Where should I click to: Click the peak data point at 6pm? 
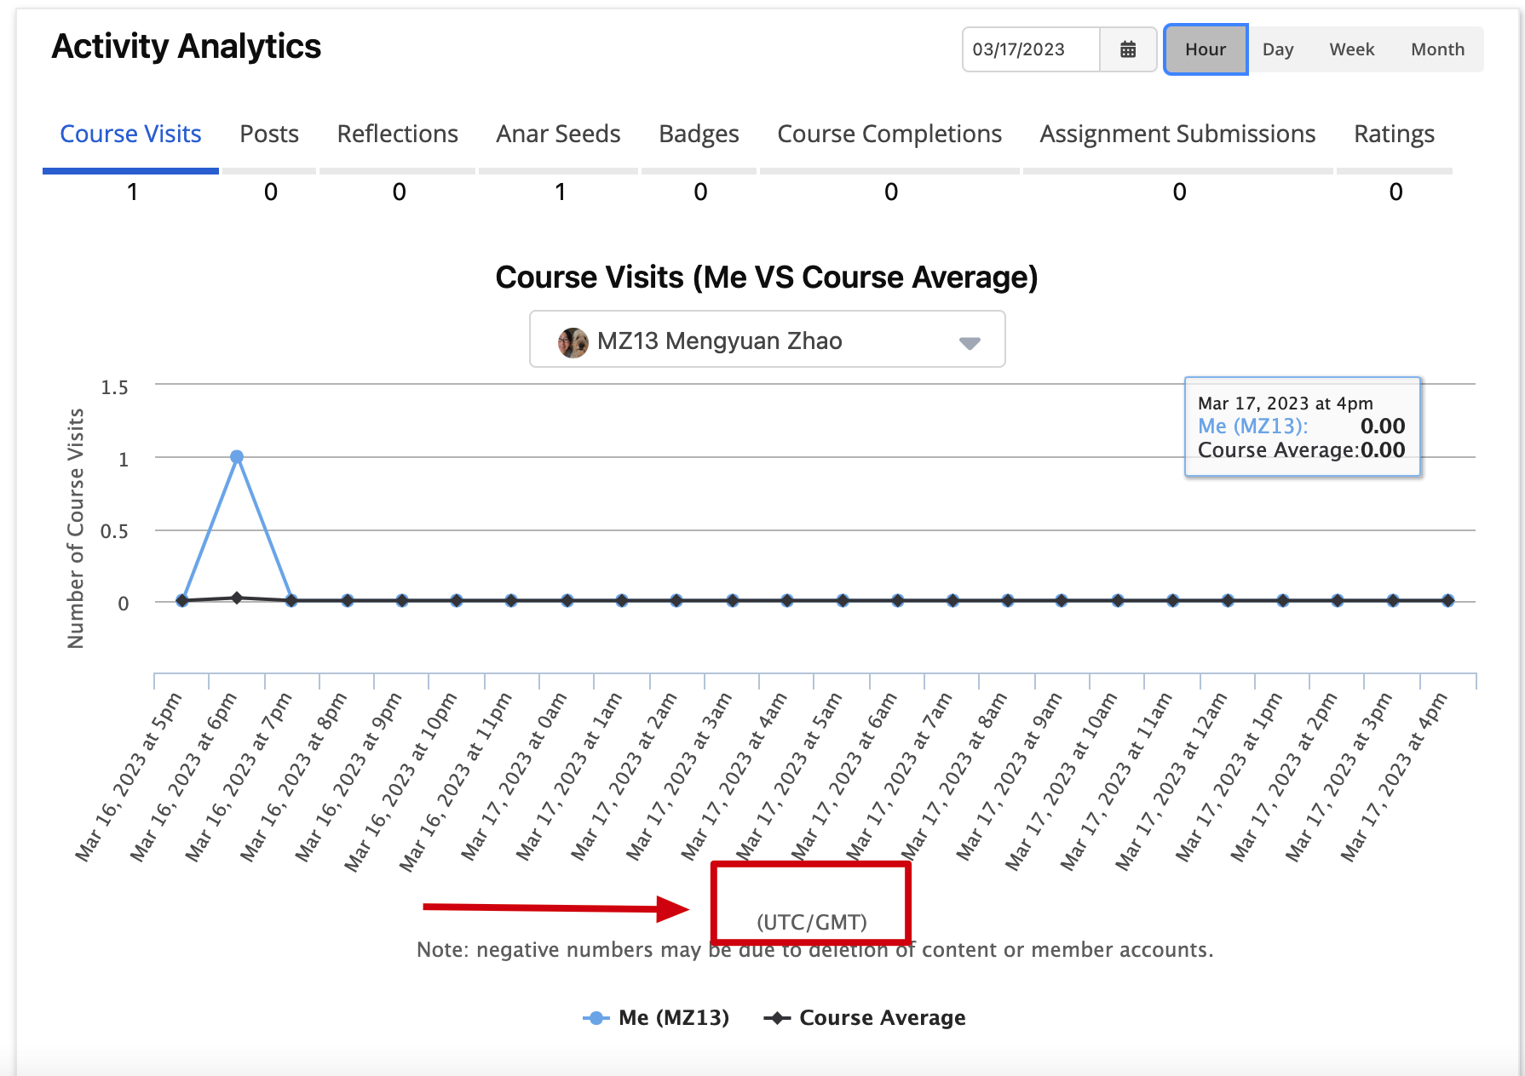pyautogui.click(x=237, y=457)
